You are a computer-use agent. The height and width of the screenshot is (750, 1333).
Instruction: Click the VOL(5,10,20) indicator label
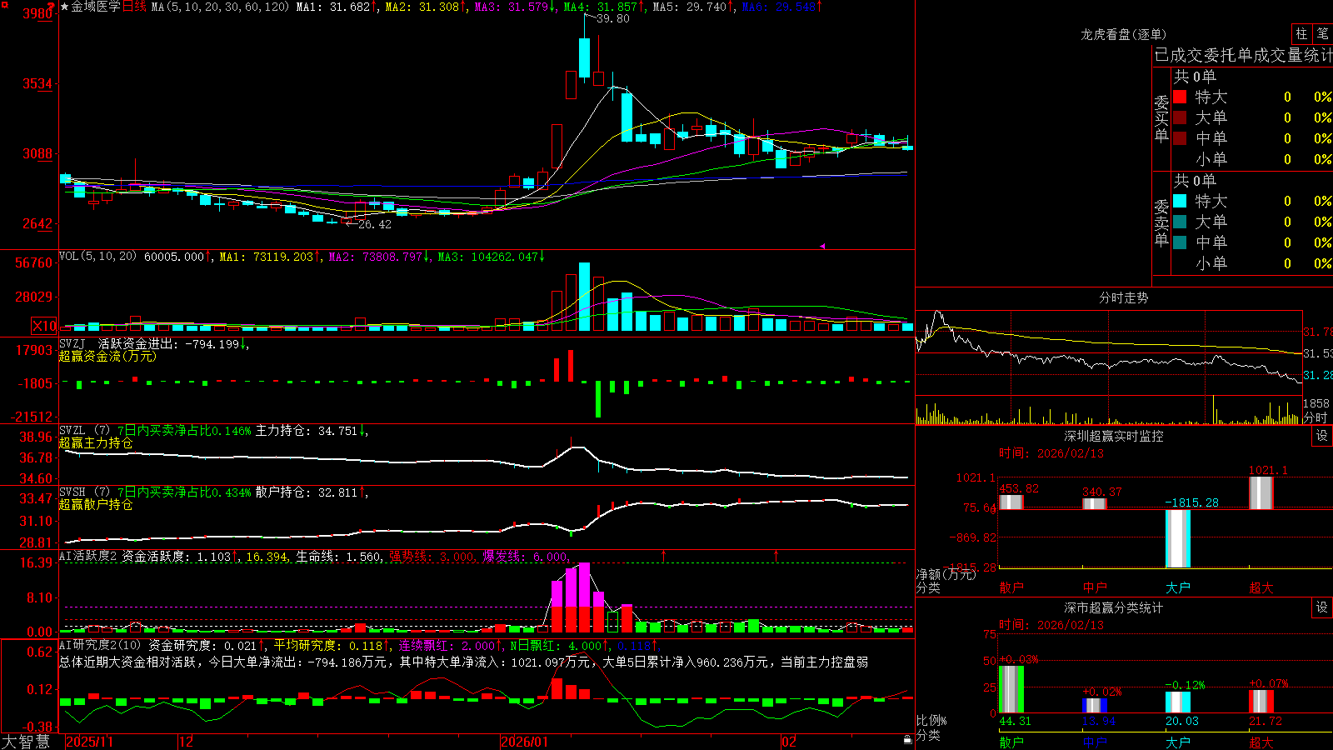[97, 257]
